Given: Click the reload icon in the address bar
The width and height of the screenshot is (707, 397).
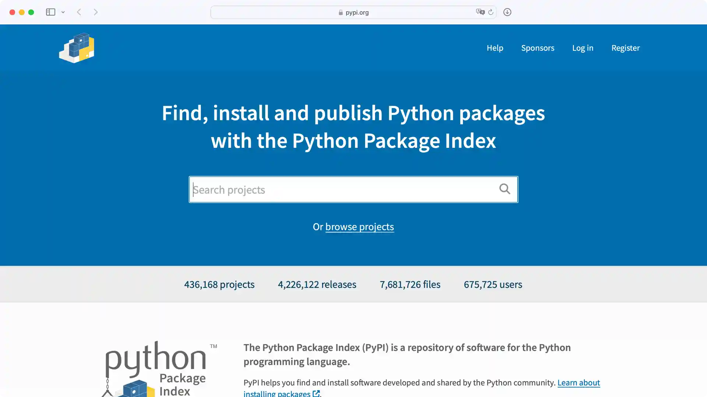Looking at the screenshot, I should 491,12.
